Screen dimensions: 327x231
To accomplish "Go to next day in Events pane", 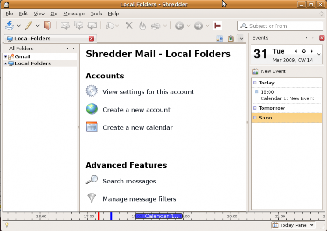I will pyautogui.click(x=312, y=51).
